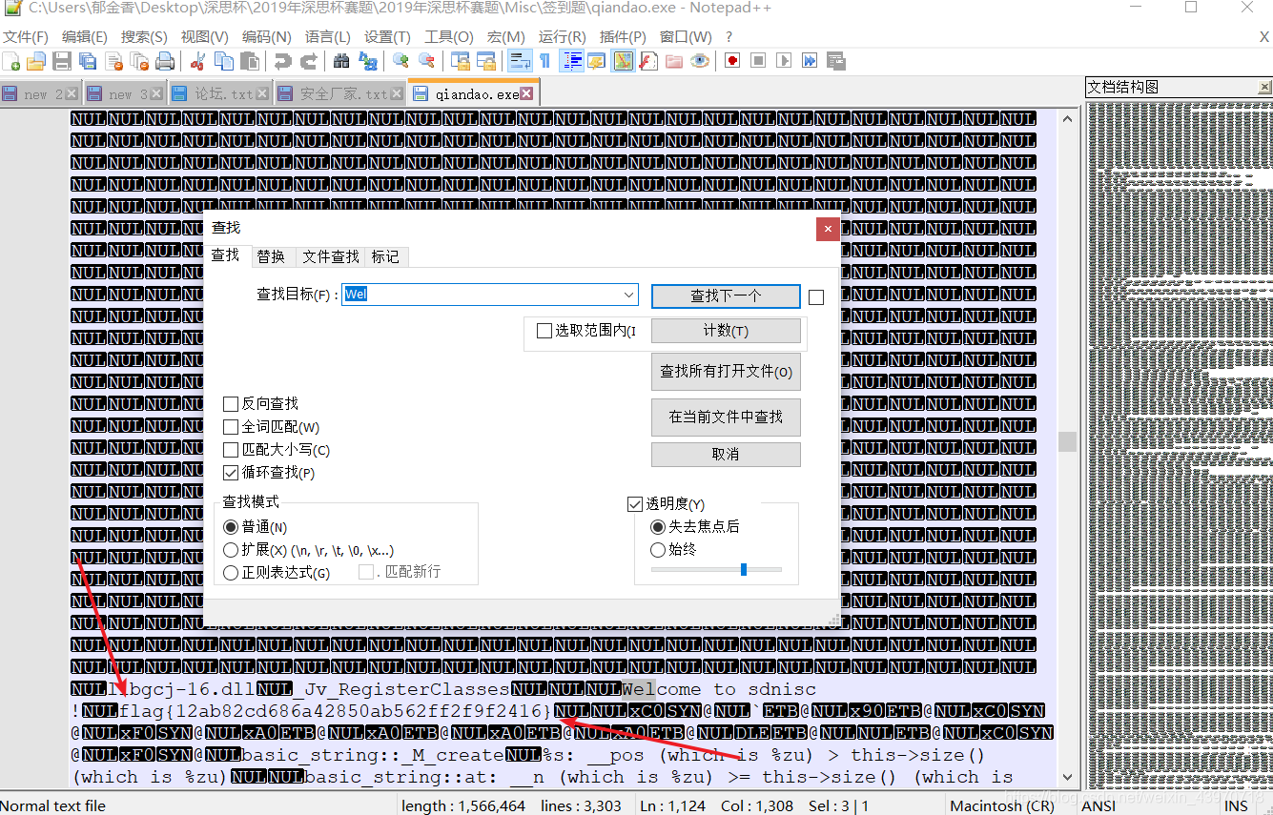Viewport: 1273px width, 815px height.
Task: Open 插件 menu
Action: [x=623, y=36]
